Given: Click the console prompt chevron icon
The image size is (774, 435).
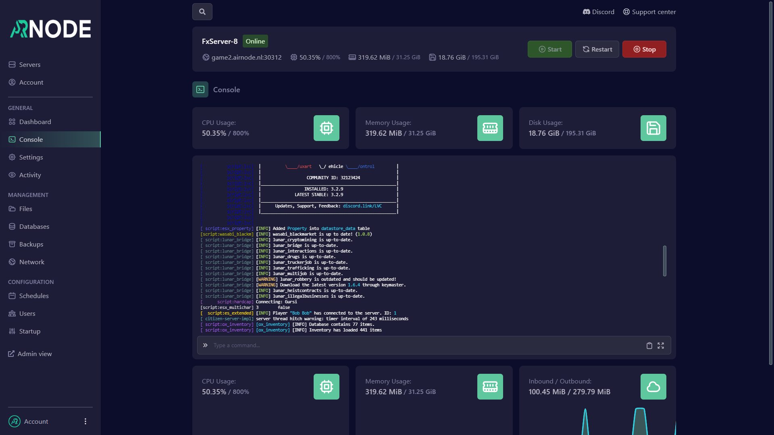Looking at the screenshot, I should pos(205,345).
